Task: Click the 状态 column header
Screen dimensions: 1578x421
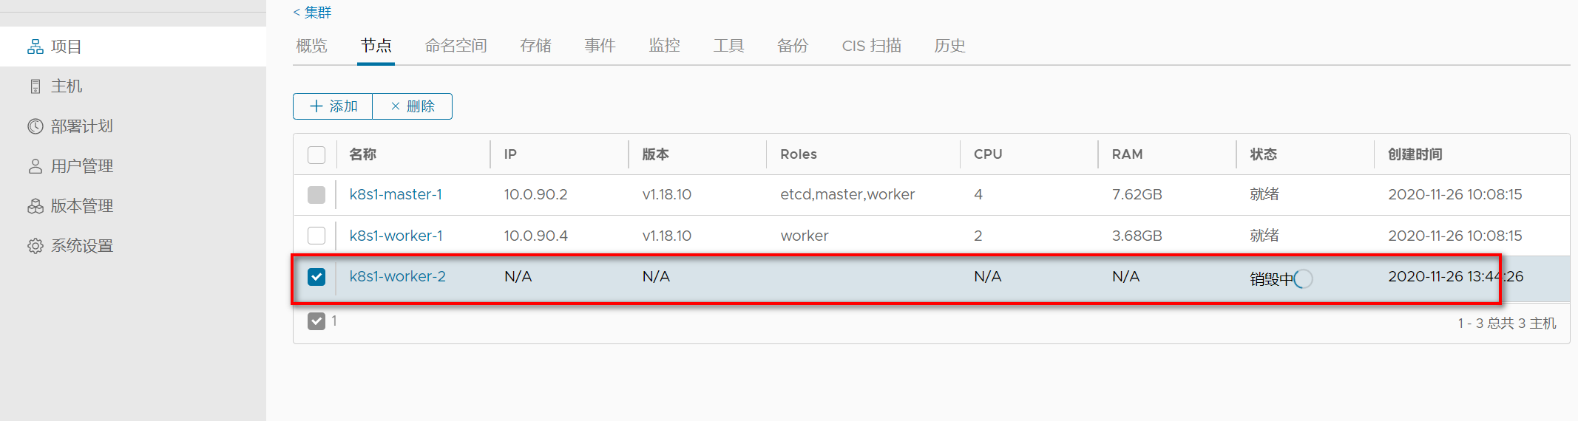Action: (1264, 154)
